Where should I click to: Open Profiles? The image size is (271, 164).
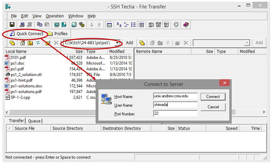pos(58,34)
